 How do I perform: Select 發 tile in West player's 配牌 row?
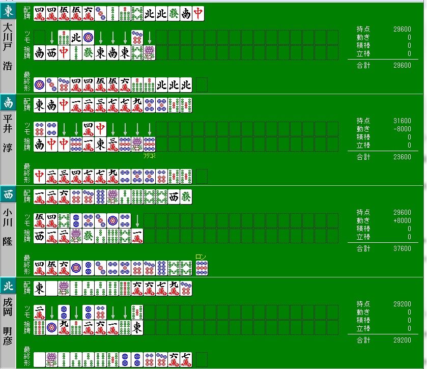click(186, 196)
